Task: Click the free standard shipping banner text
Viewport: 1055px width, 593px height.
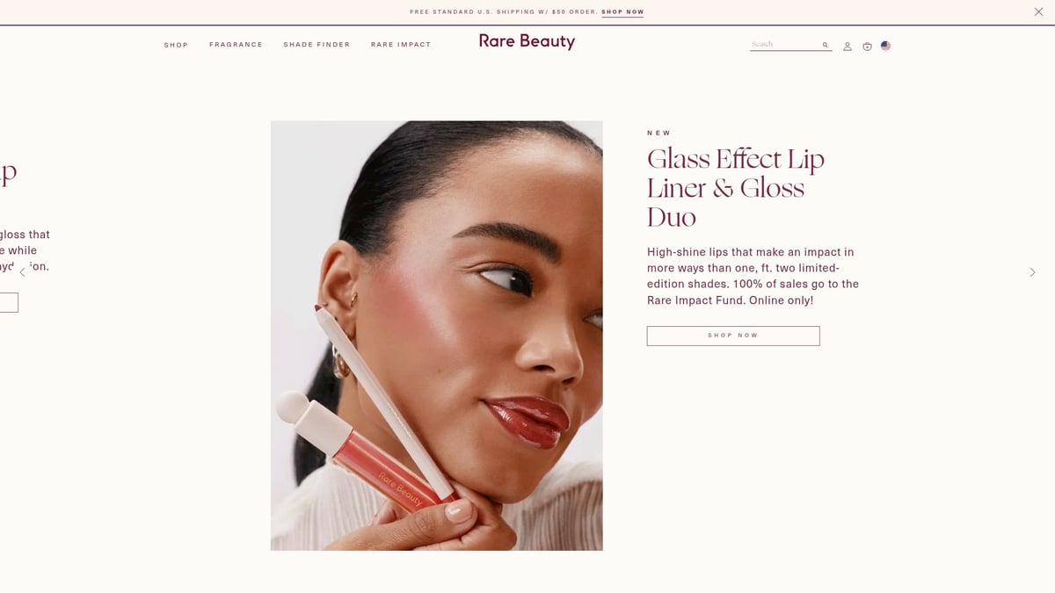Action: click(504, 12)
